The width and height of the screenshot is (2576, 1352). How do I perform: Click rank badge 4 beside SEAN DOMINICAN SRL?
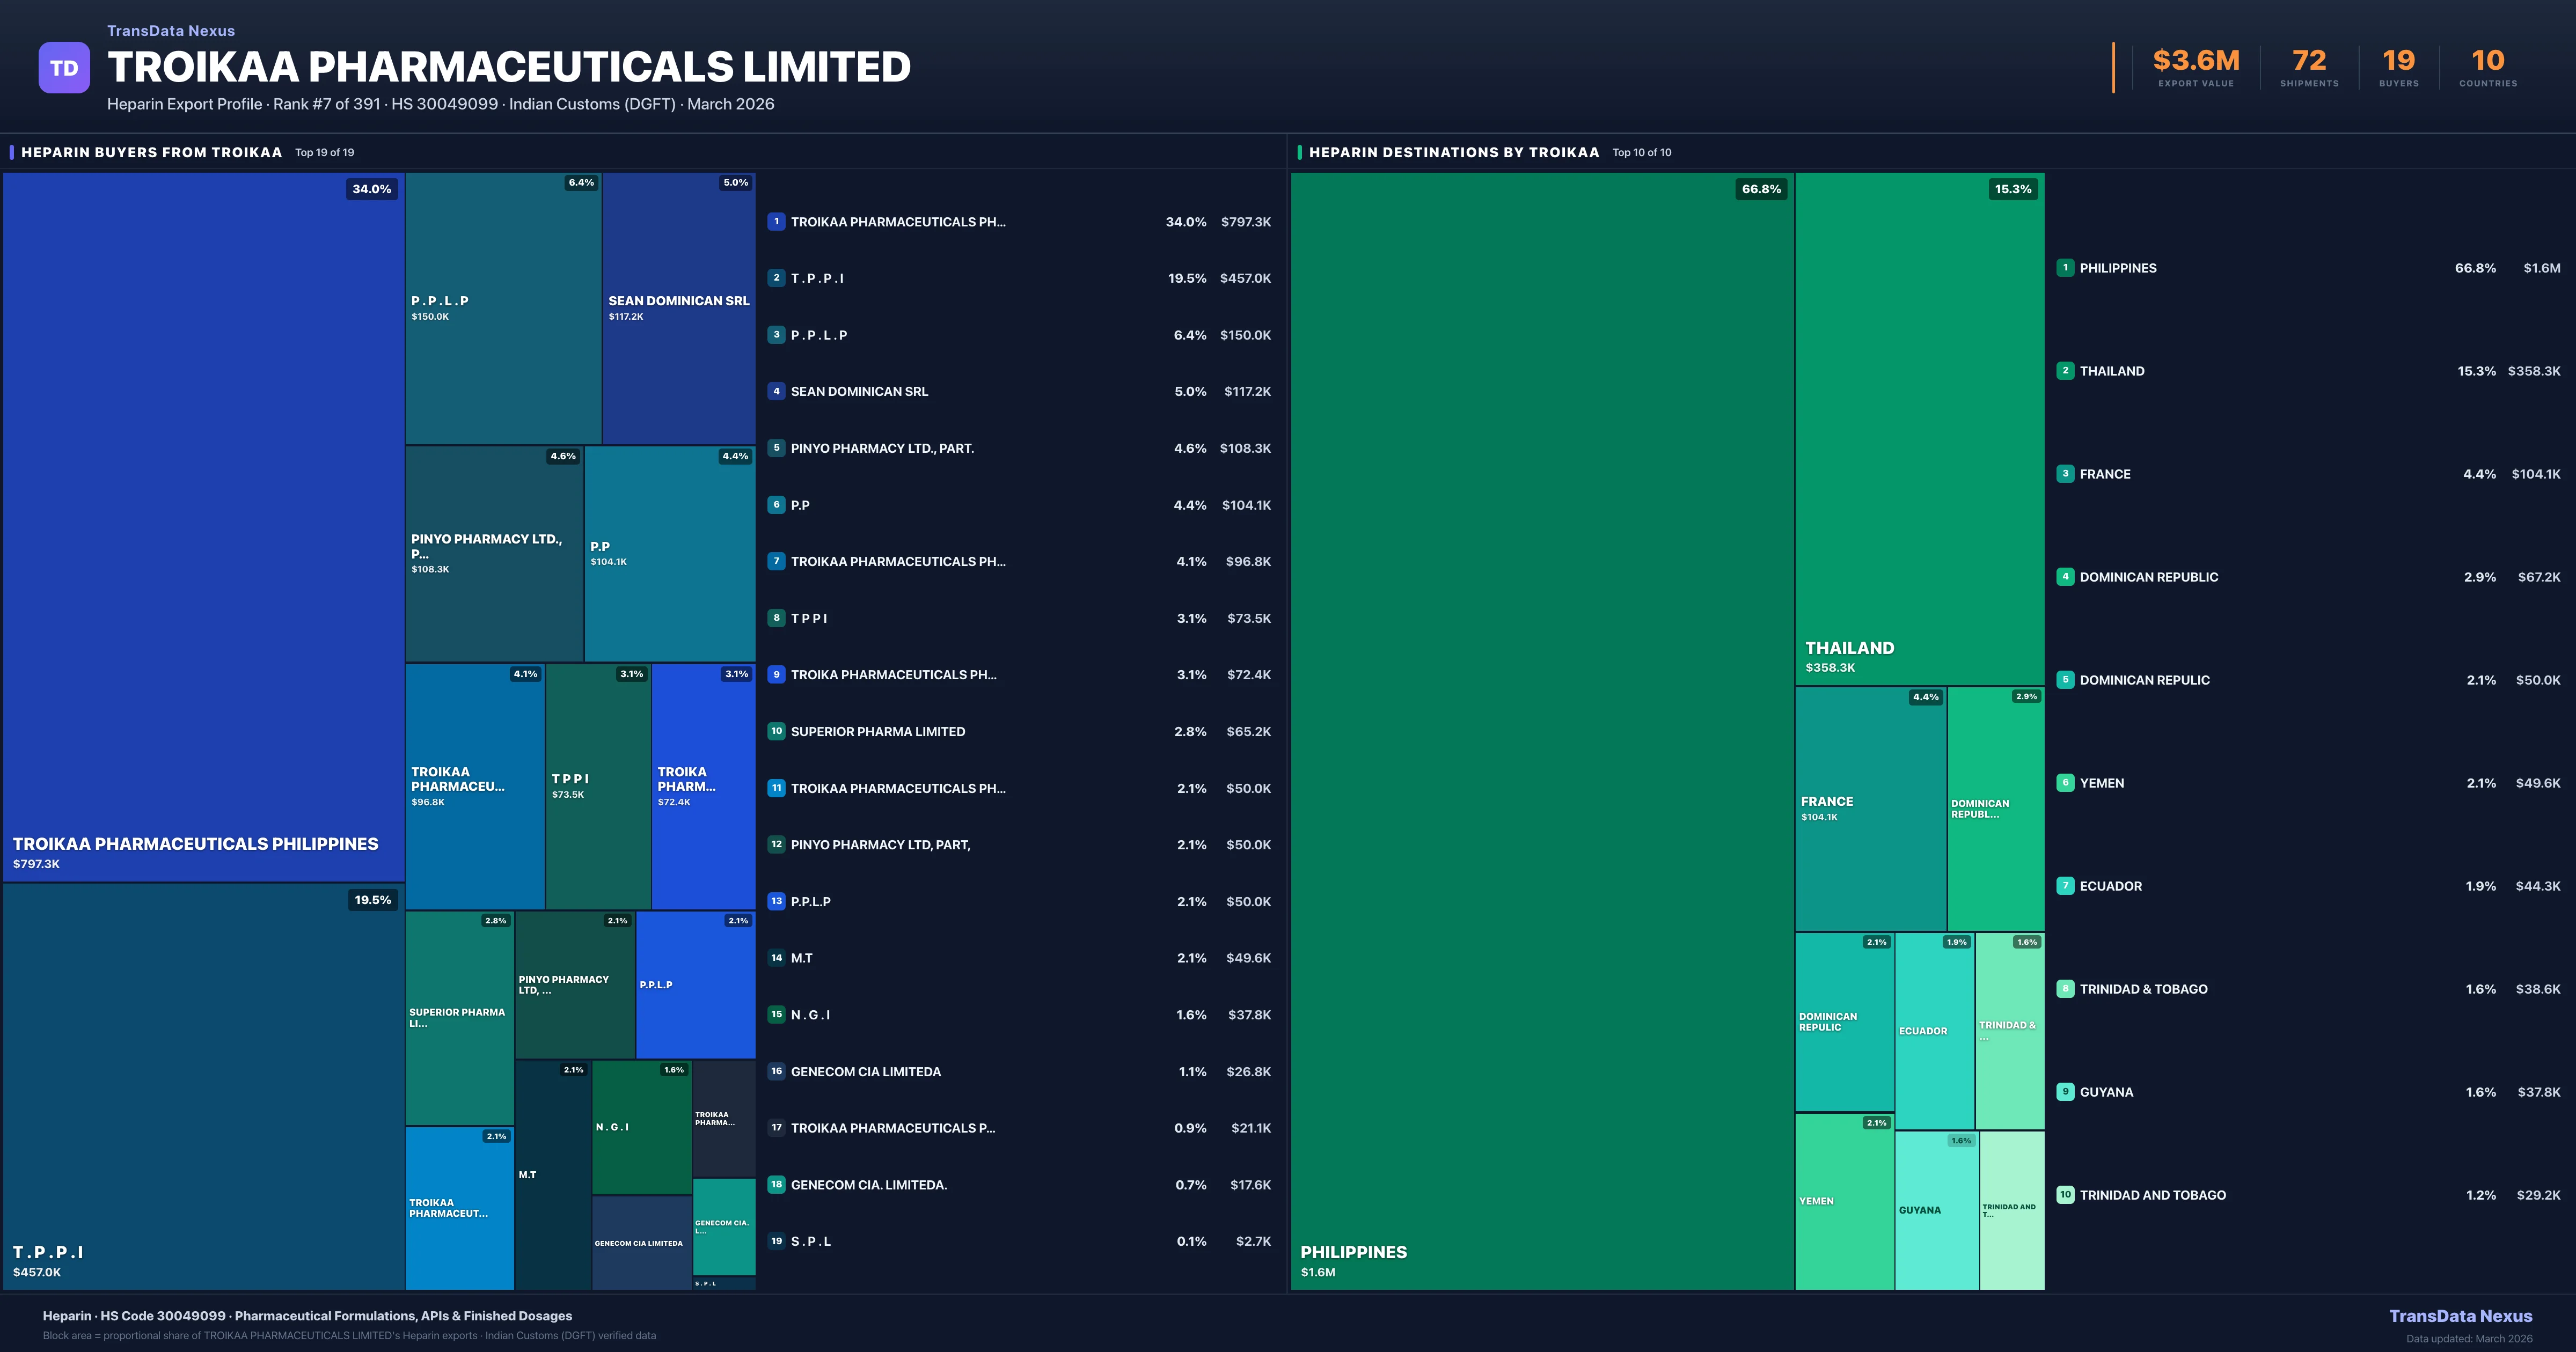776,391
